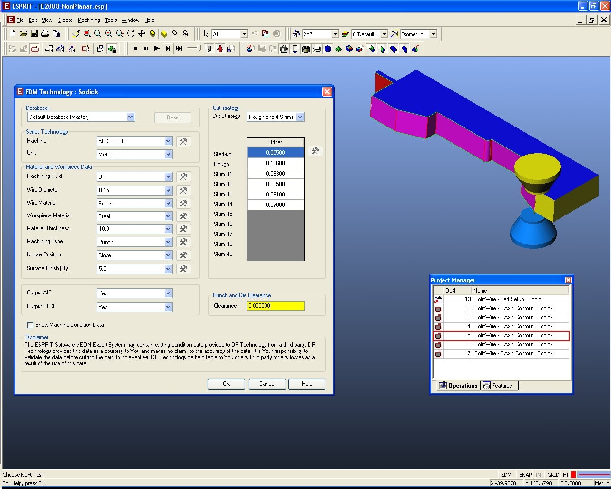Click the Help button in EDM dialog
Screen dimensions: 611x489
pyautogui.click(x=307, y=384)
